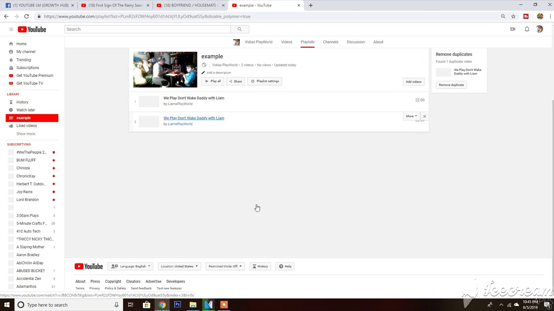Image resolution: width=554 pixels, height=311 pixels.
Task: Open the account avatar menu
Action: point(539,29)
